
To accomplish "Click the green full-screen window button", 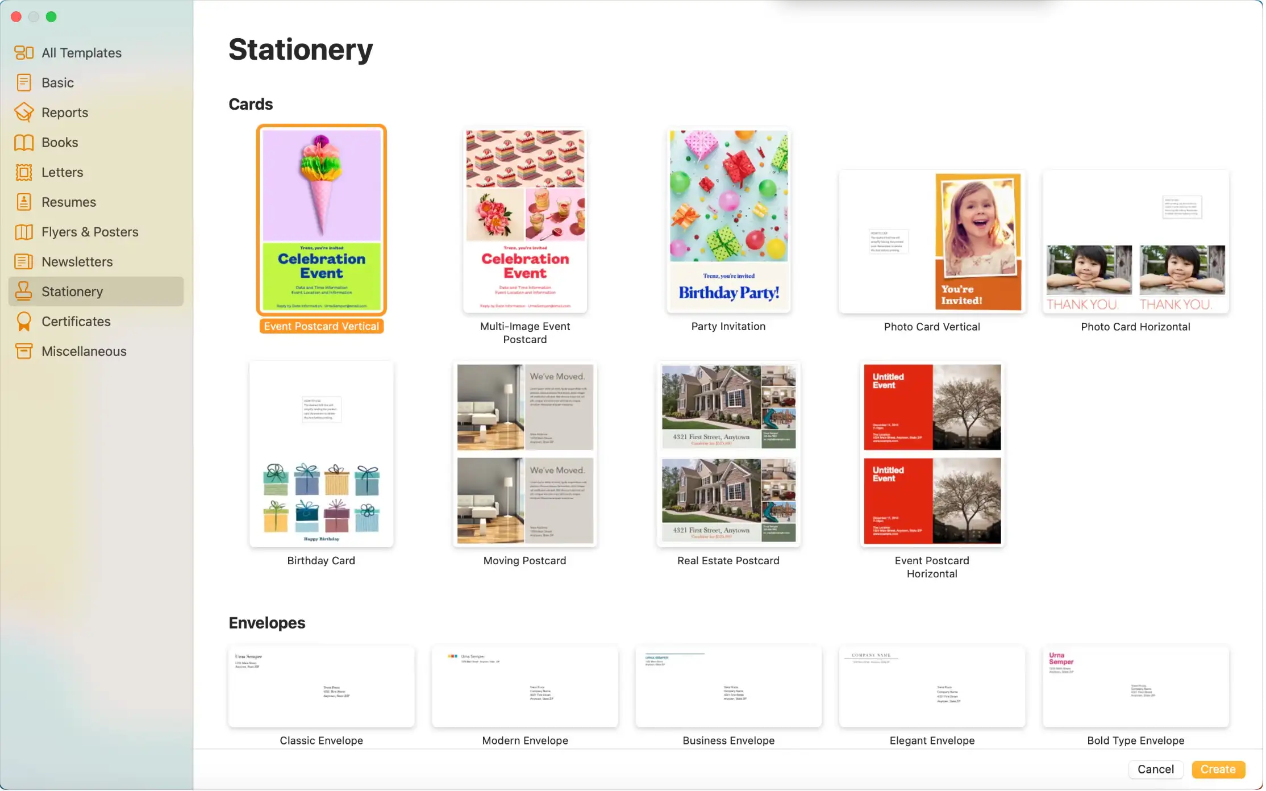I will pos(51,16).
